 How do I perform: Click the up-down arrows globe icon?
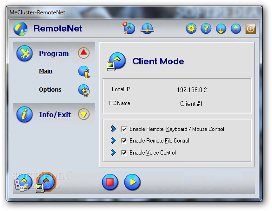pos(236,29)
